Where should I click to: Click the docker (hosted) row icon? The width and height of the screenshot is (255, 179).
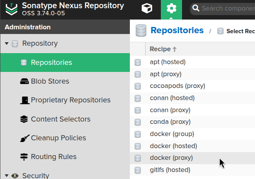[x=138, y=146]
